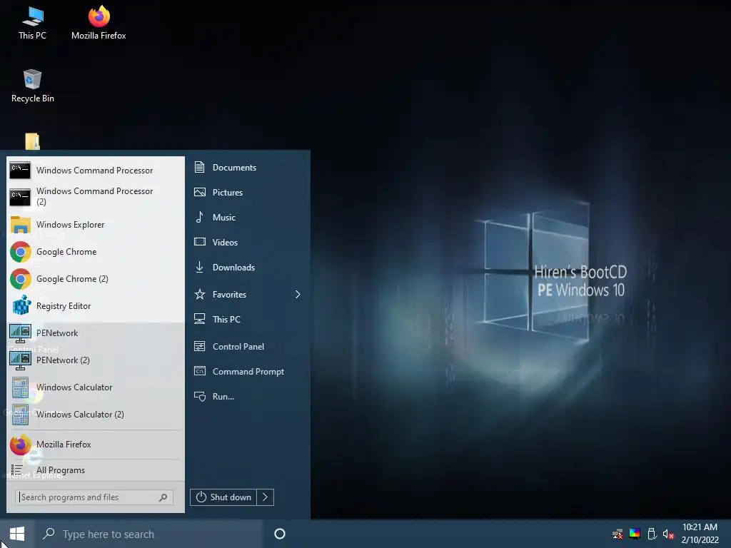This screenshot has height=548, width=731.
Task: Launch the first Google Chrome entry
Action: click(x=95, y=252)
